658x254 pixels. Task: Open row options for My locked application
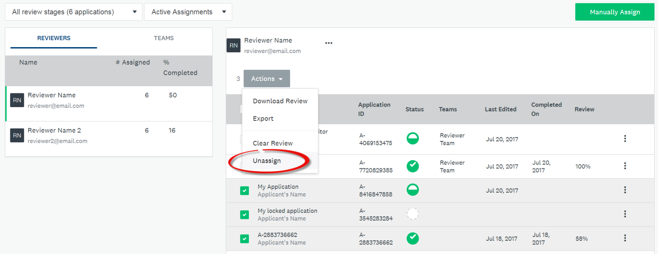[x=625, y=214]
